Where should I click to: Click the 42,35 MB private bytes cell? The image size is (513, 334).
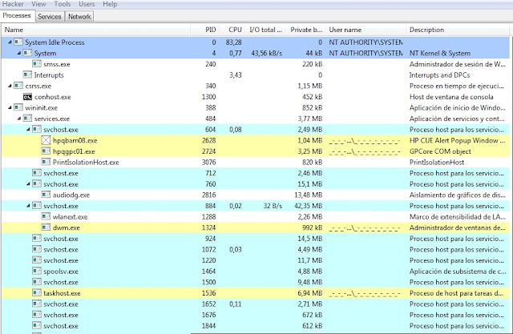[308, 206]
